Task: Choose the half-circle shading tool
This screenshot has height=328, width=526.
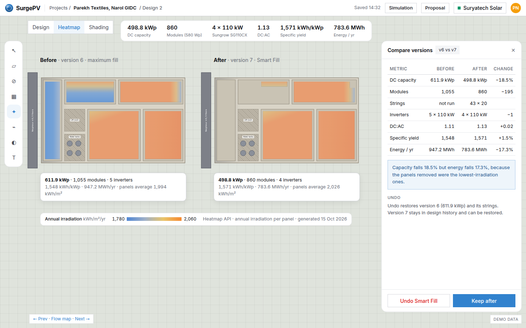Action: click(14, 142)
